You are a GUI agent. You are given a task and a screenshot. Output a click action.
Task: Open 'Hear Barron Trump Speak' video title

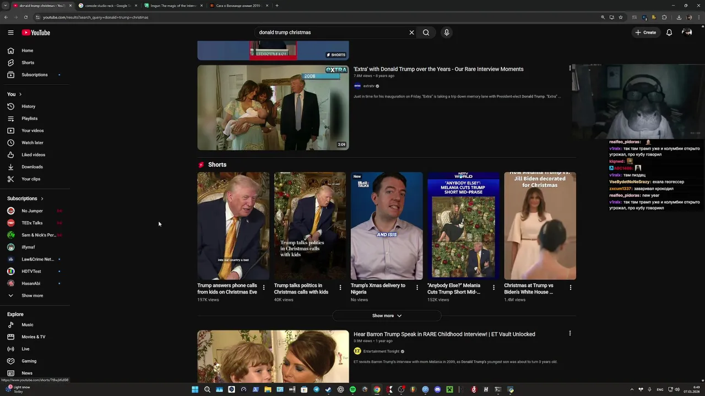[x=444, y=334]
